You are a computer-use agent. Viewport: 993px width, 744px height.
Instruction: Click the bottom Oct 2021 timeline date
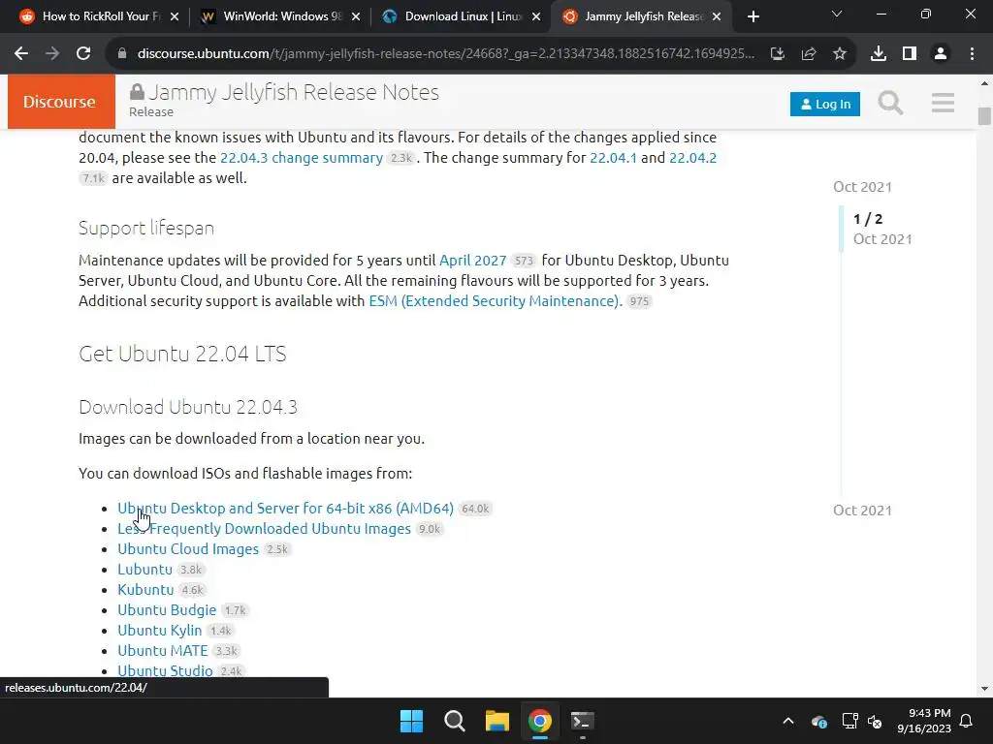coord(862,511)
